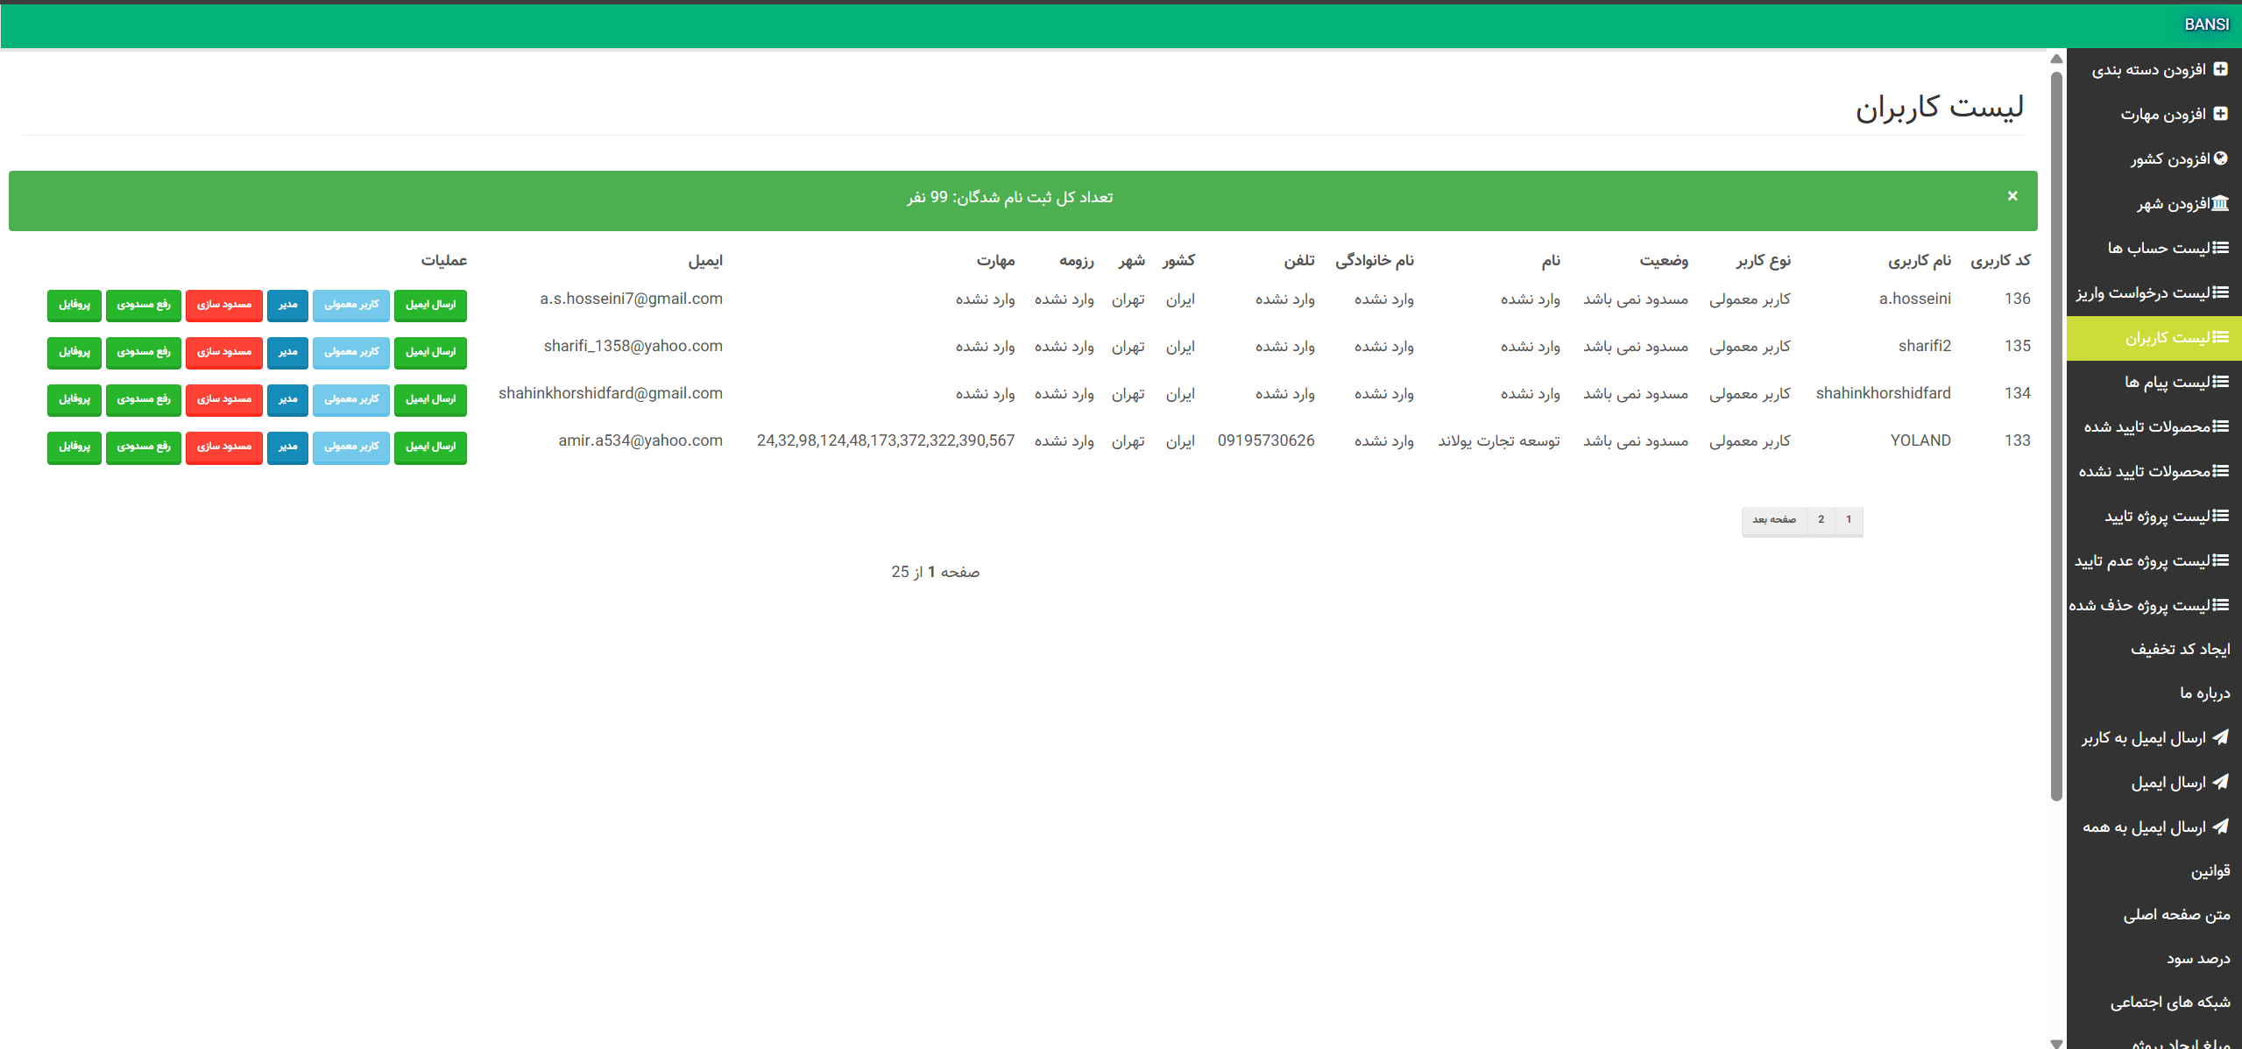Click the list icon beside لیست پیام ها
The width and height of the screenshot is (2242, 1049).
click(x=2220, y=382)
